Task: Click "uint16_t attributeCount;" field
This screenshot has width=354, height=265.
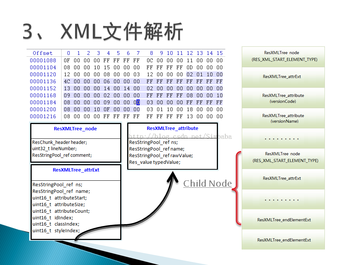Action: pos(61,211)
